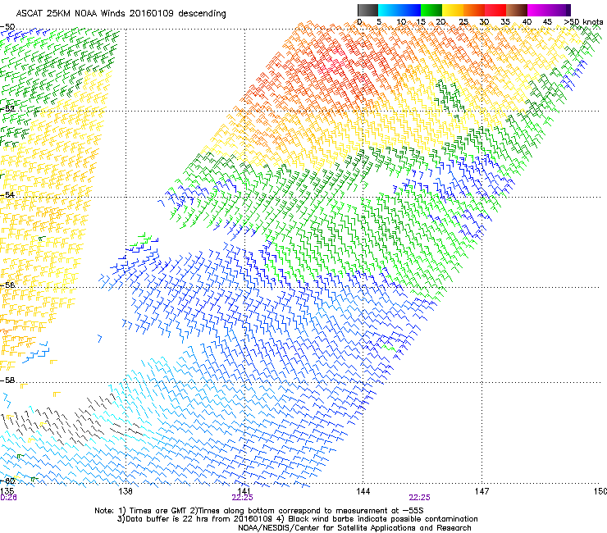Select the green 15-20 knots legend swatch

click(431, 10)
